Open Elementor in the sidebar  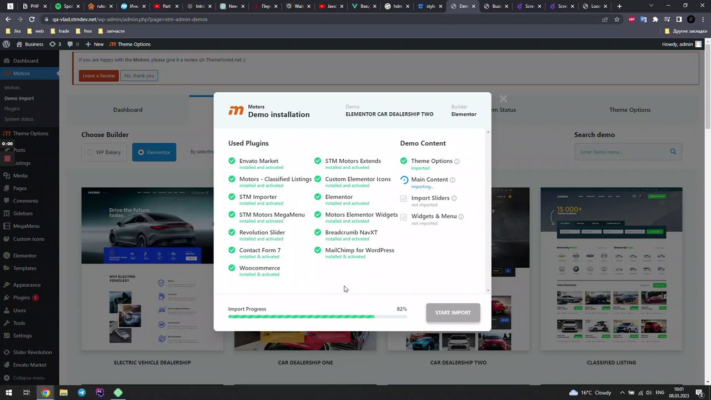pyautogui.click(x=25, y=256)
